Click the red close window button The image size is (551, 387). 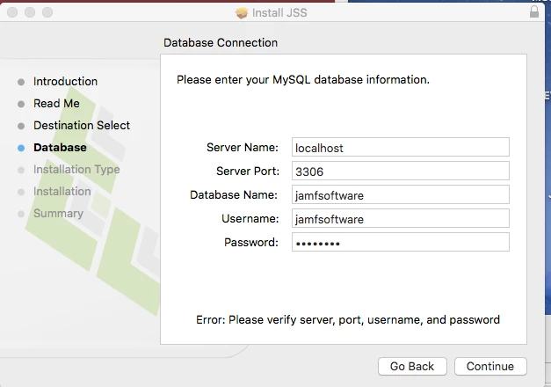click(x=12, y=12)
